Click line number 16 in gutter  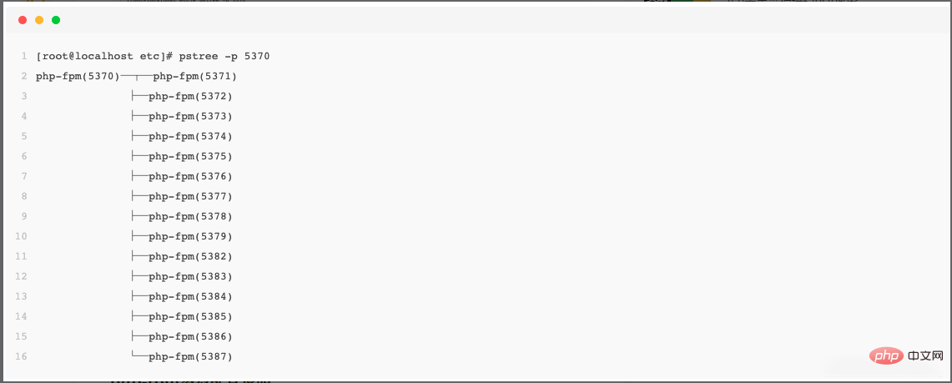tap(21, 357)
